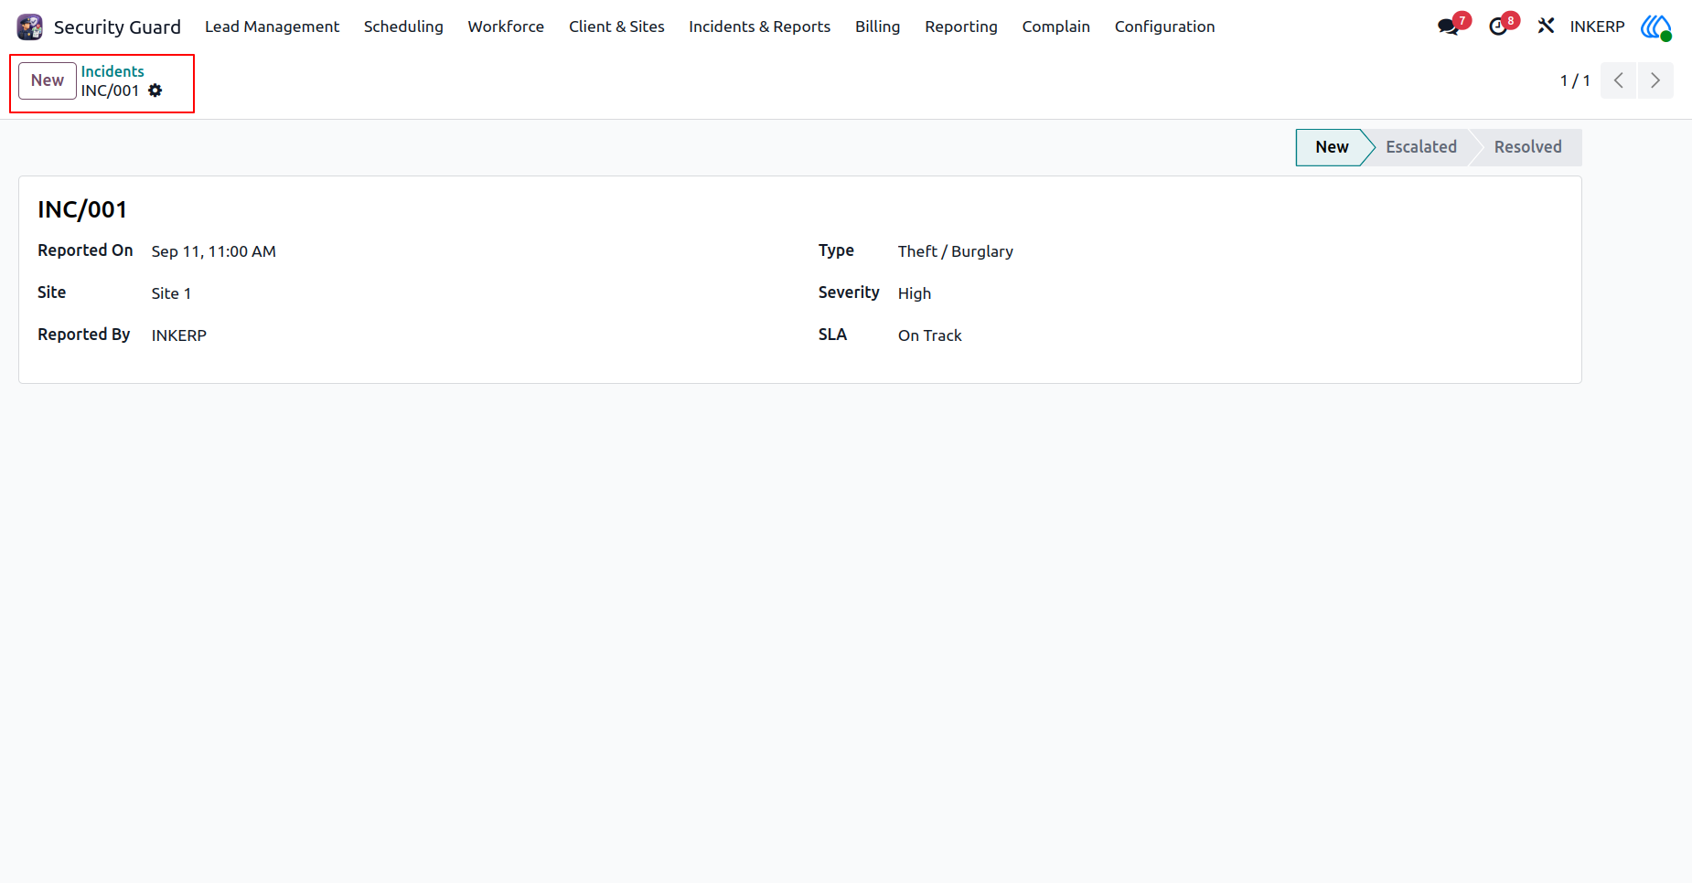Set status to Resolved
The width and height of the screenshot is (1692, 883).
pos(1527,147)
